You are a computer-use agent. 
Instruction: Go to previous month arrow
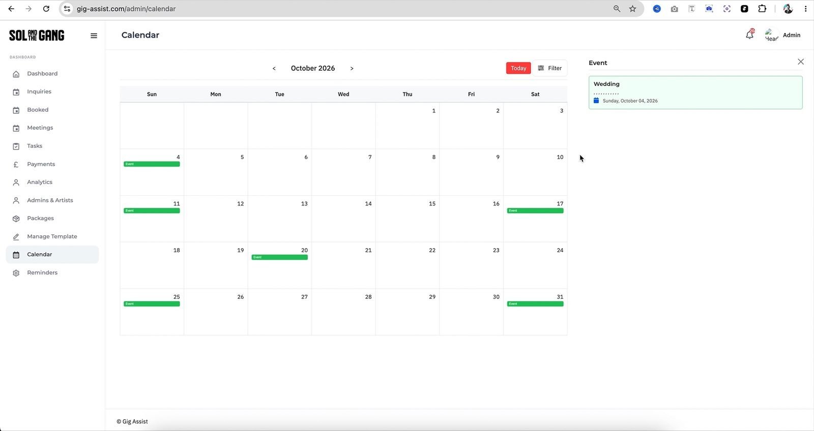[274, 68]
